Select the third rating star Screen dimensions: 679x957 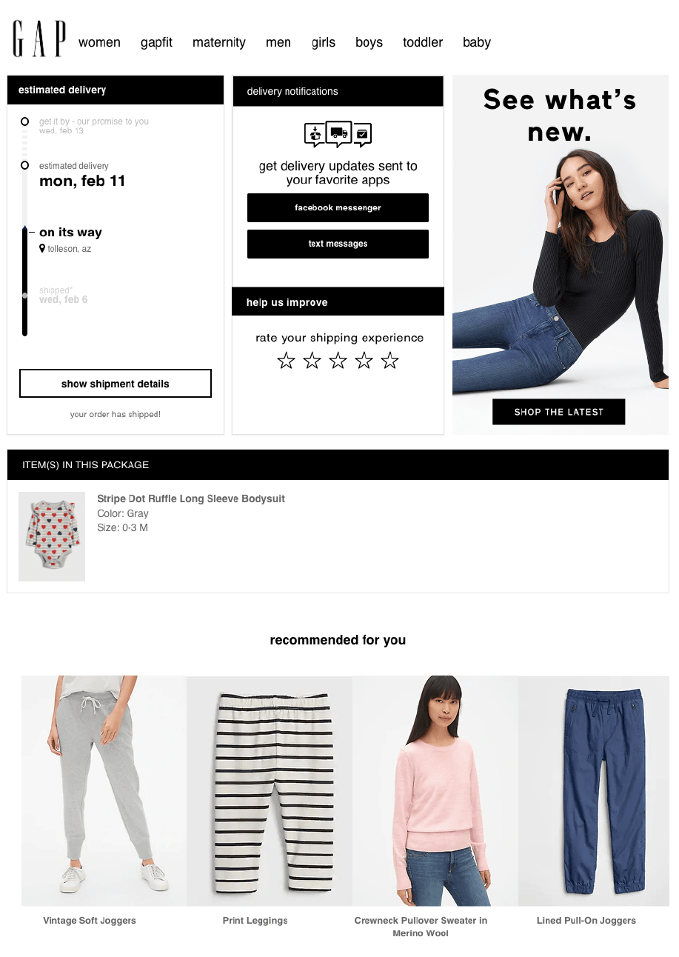338,361
